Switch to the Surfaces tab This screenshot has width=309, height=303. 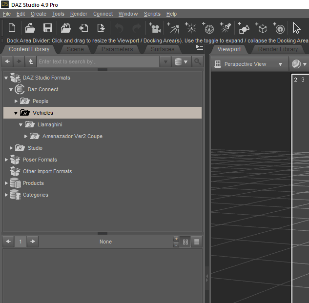(x=162, y=49)
